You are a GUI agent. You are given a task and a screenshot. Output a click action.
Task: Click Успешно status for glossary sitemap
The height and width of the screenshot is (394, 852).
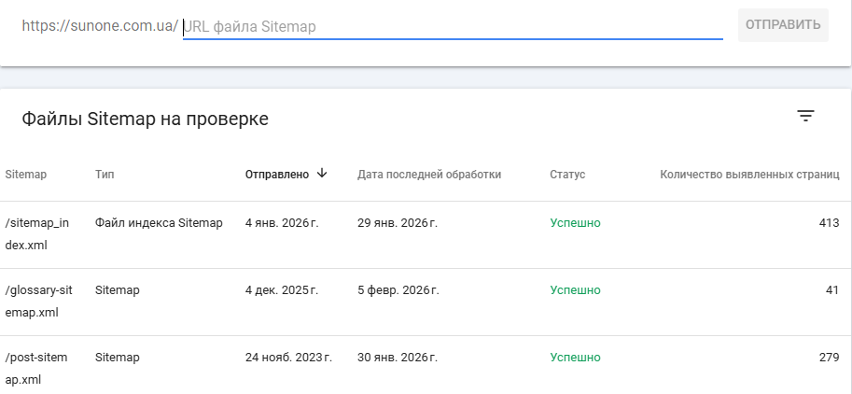(575, 290)
